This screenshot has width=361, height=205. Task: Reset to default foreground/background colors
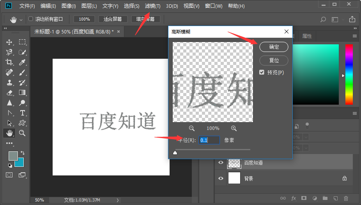click(10, 165)
